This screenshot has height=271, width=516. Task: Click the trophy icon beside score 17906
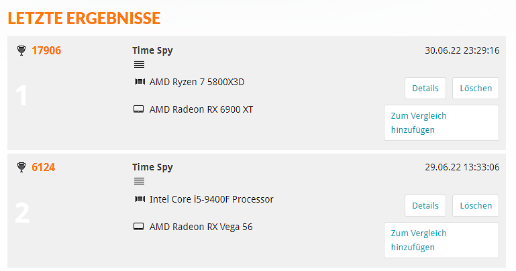[20, 50]
